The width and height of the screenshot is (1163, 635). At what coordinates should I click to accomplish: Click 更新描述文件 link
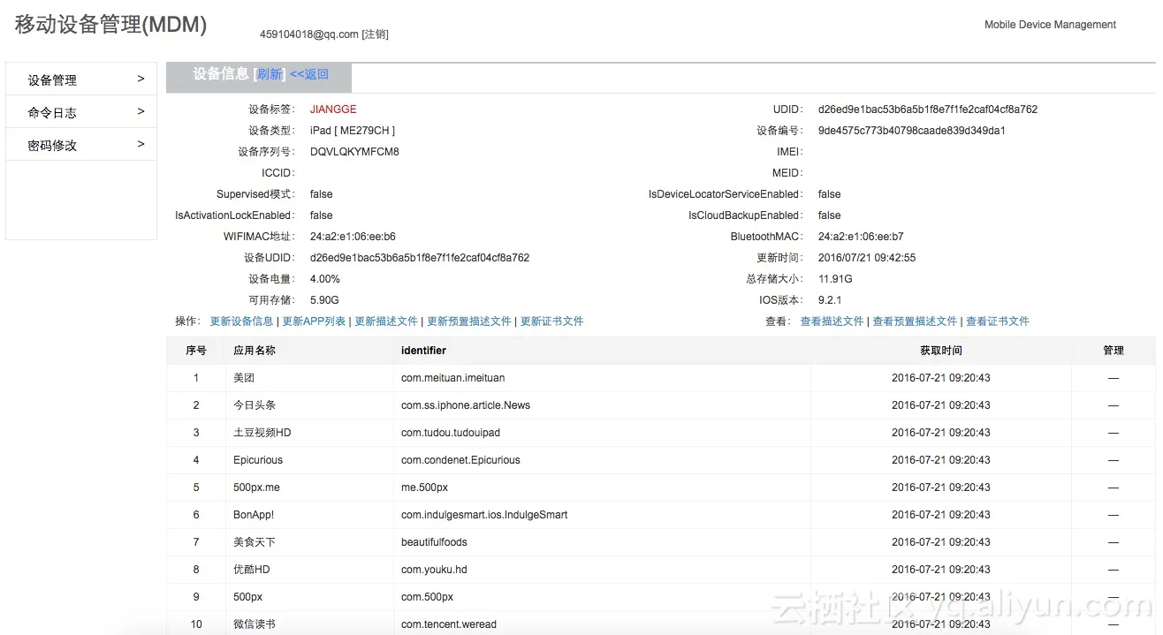(386, 321)
